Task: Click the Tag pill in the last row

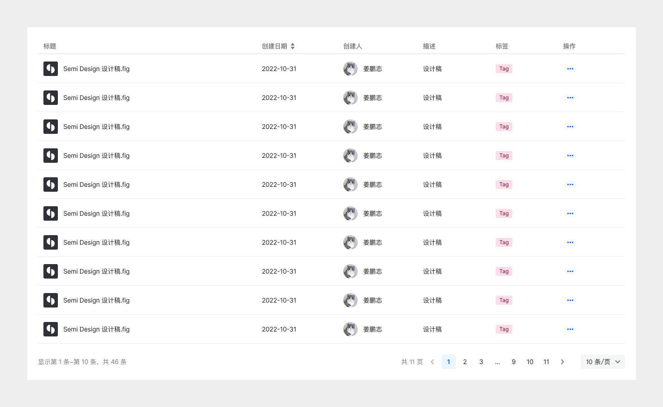Action: (x=504, y=329)
